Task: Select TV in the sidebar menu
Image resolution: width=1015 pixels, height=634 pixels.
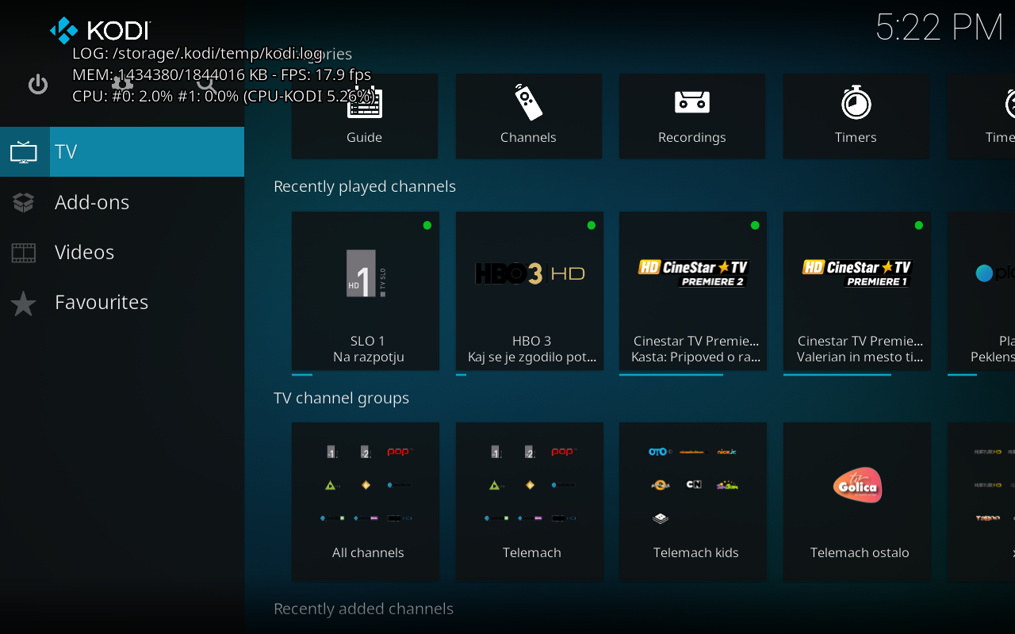Action: [122, 151]
